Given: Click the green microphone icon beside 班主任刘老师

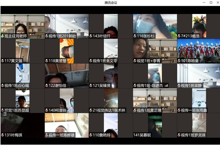Looking at the screenshot, I should [2, 36].
